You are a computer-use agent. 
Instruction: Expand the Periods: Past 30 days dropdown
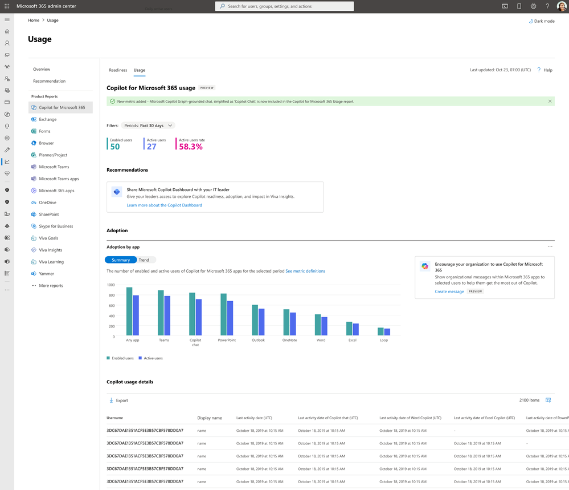(148, 125)
